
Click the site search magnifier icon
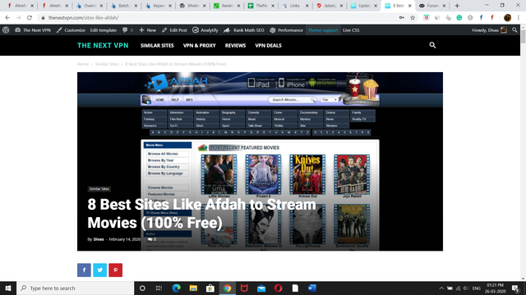pyautogui.click(x=432, y=45)
